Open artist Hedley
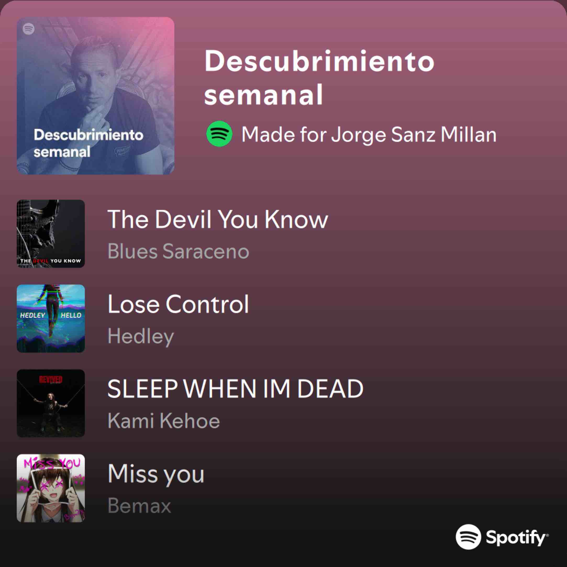 (141, 336)
